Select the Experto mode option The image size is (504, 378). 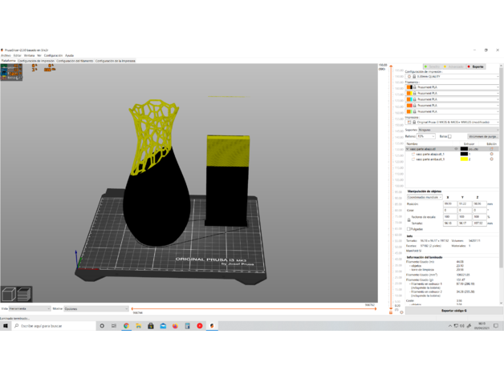(476, 66)
